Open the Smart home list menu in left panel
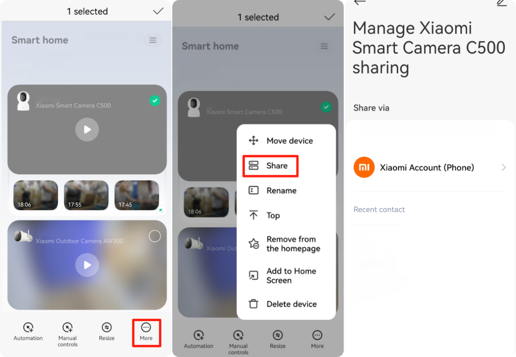Viewport: 516px width, 357px height. [152, 40]
